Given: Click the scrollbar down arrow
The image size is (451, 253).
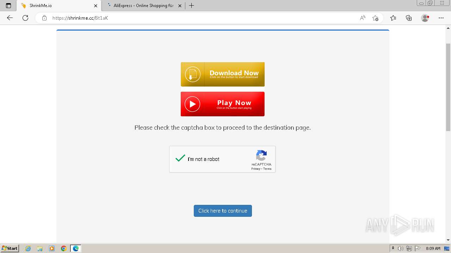Looking at the screenshot, I should [448, 240].
